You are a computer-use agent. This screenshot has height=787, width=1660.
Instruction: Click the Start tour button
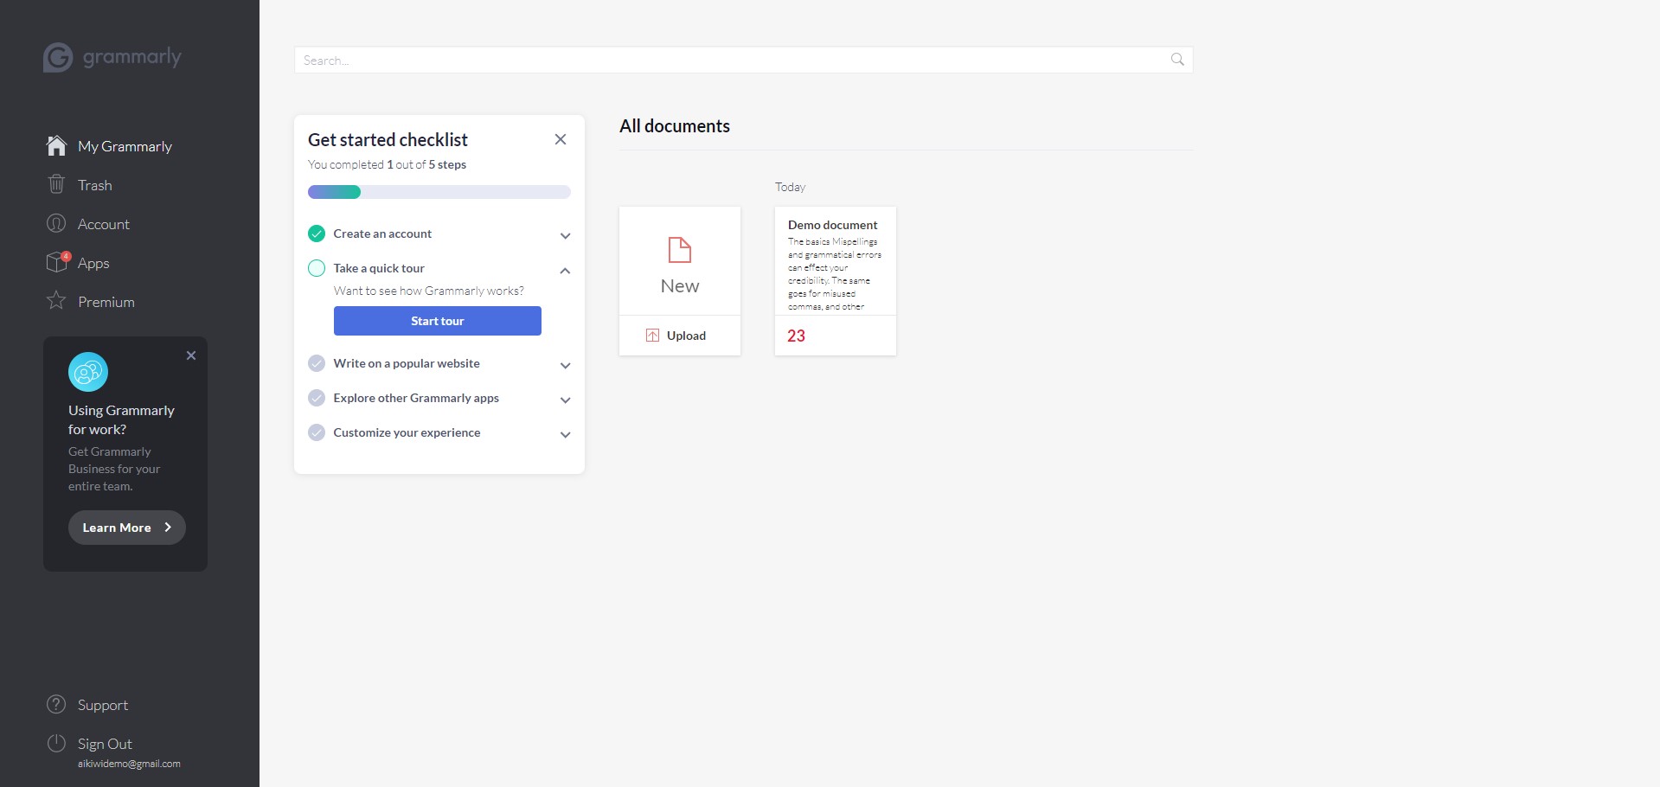coord(438,321)
